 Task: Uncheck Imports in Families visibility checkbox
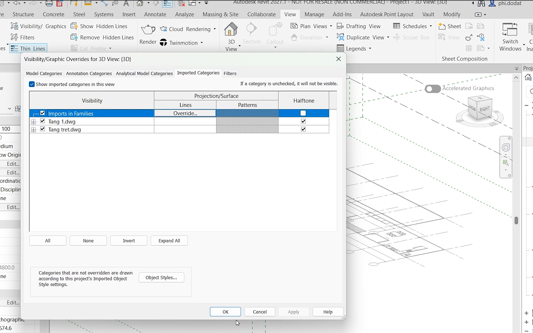[43, 113]
